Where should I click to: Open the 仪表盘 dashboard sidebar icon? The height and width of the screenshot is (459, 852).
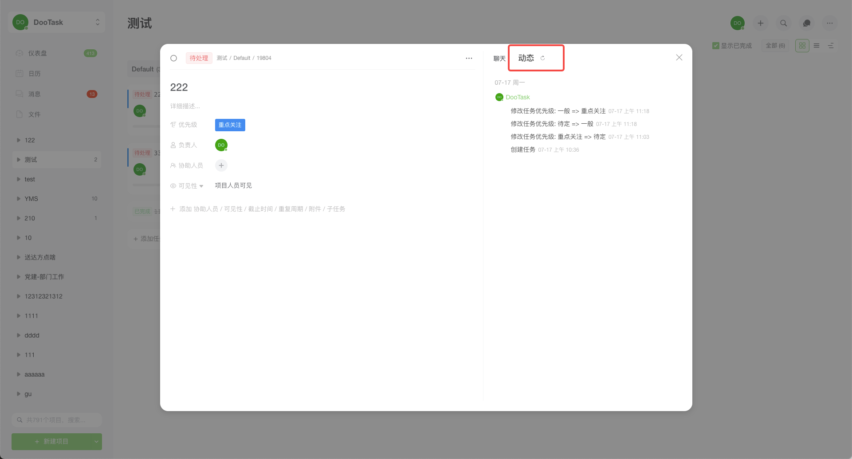pos(20,53)
